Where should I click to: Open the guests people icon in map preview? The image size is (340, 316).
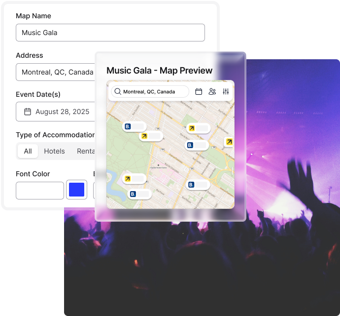pos(212,91)
